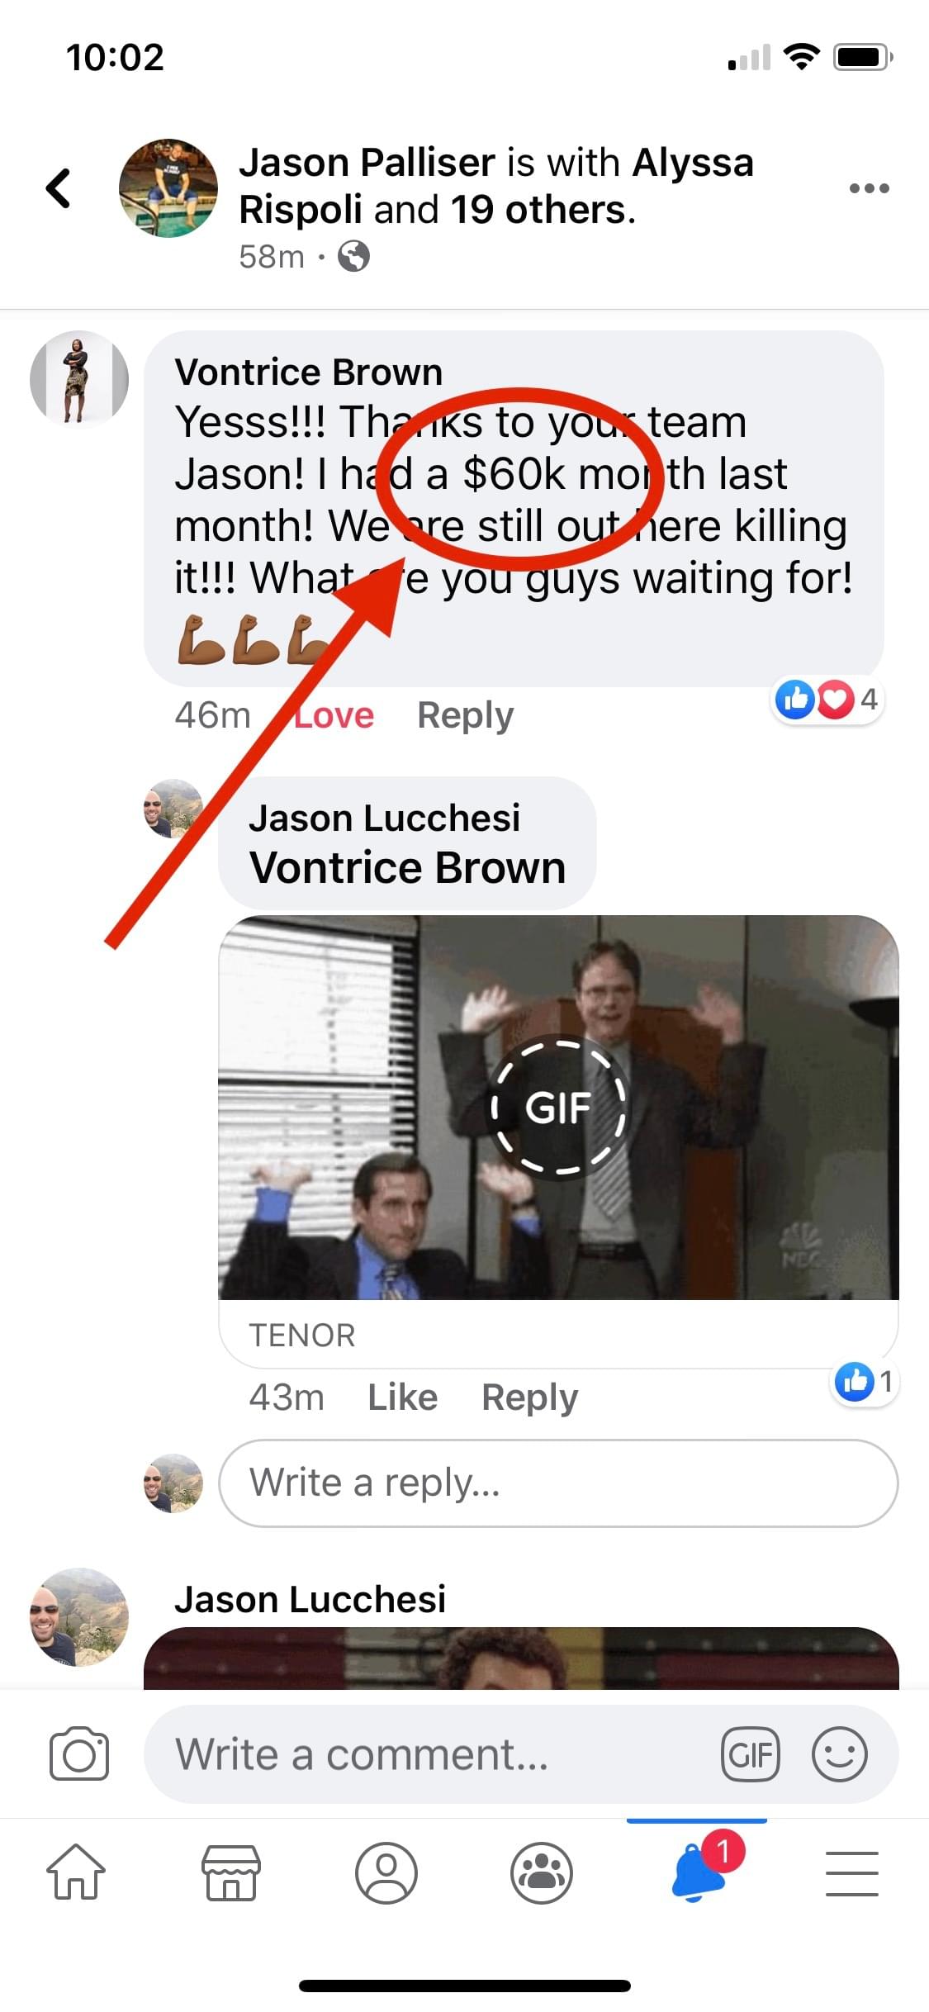Screen dimensions: 929x2012
Task: Open the emoji smiley picker
Action: pos(839,1754)
